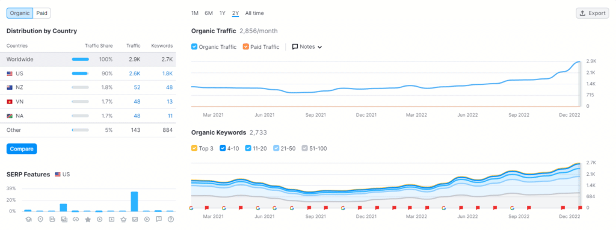
Task: Click the tallest bar in SERP Features chart
Action: click(134, 202)
